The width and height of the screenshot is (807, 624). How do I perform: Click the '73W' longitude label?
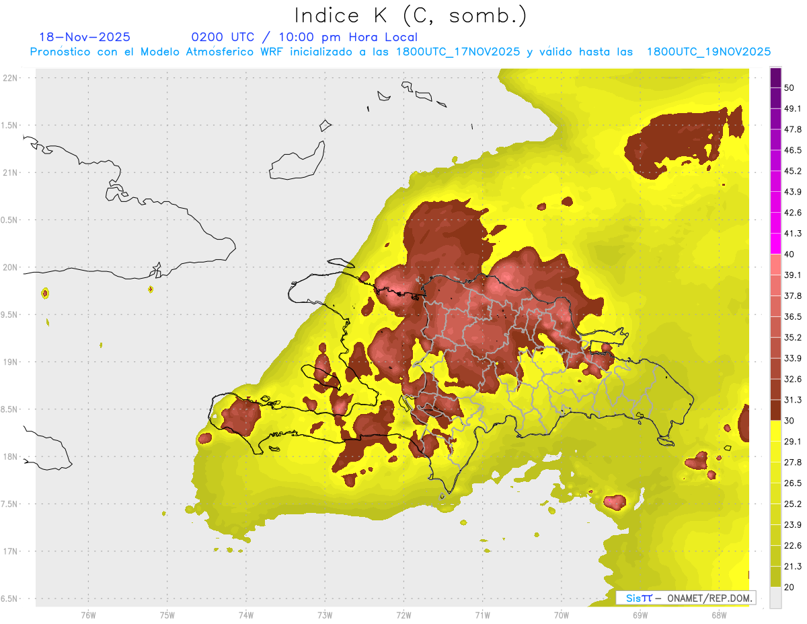coord(325,615)
